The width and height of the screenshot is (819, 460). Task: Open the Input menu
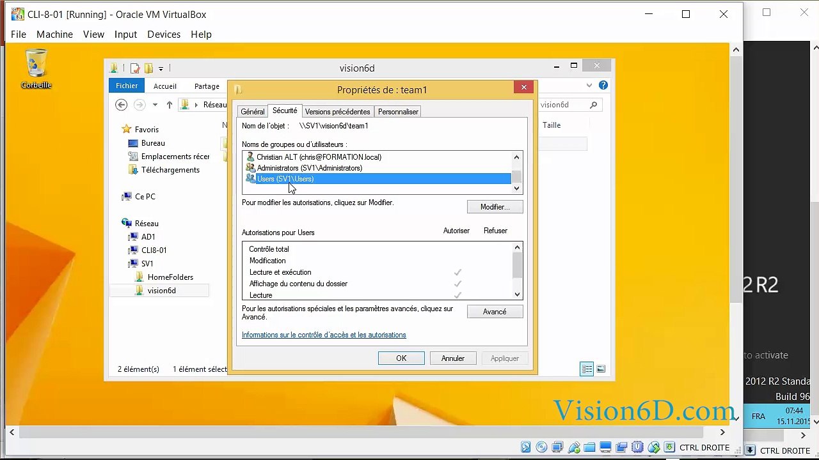pos(125,34)
